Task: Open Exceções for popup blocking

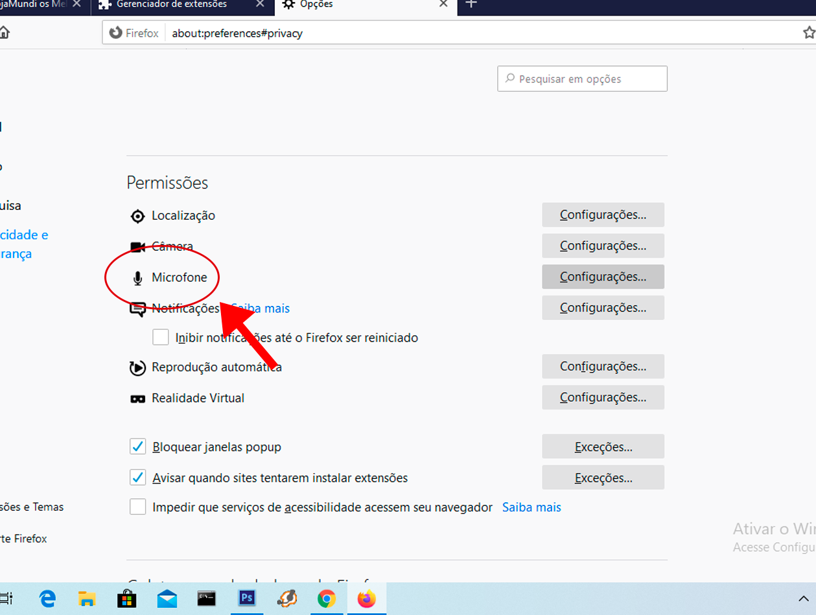Action: point(603,447)
